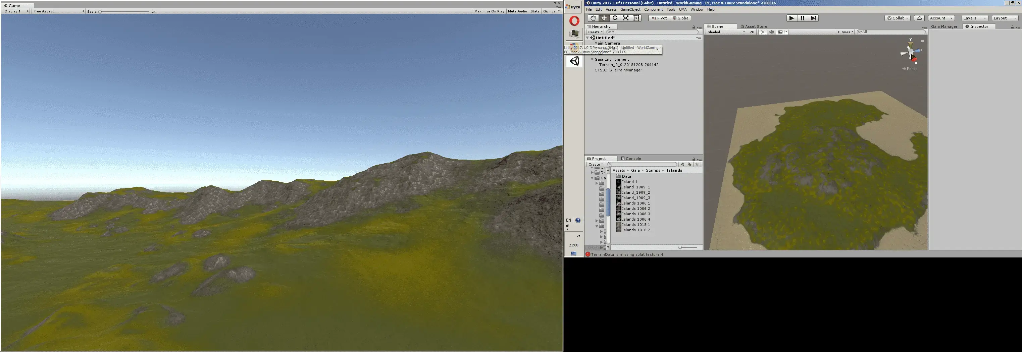The height and width of the screenshot is (352, 1022).
Task: Search by Type icon in Project panel
Action: tap(682, 165)
